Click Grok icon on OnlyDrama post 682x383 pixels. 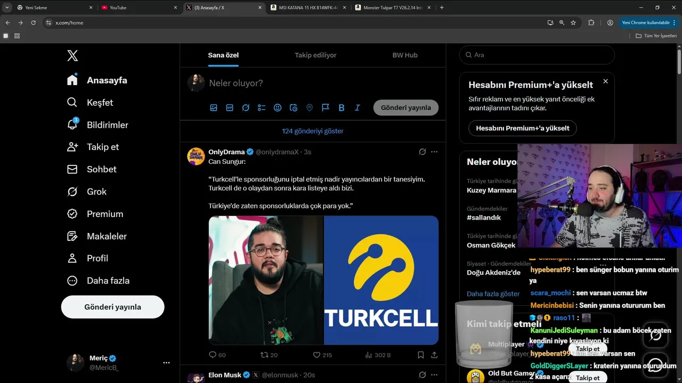(422, 152)
